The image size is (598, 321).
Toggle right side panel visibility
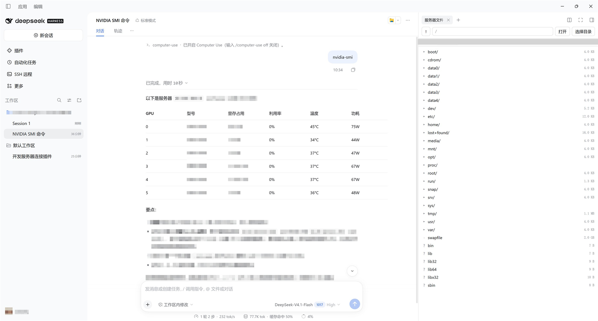[x=592, y=20]
